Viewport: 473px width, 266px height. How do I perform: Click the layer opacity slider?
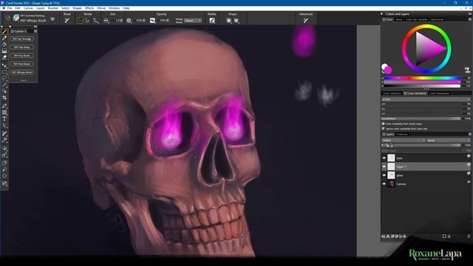pyautogui.click(x=427, y=146)
